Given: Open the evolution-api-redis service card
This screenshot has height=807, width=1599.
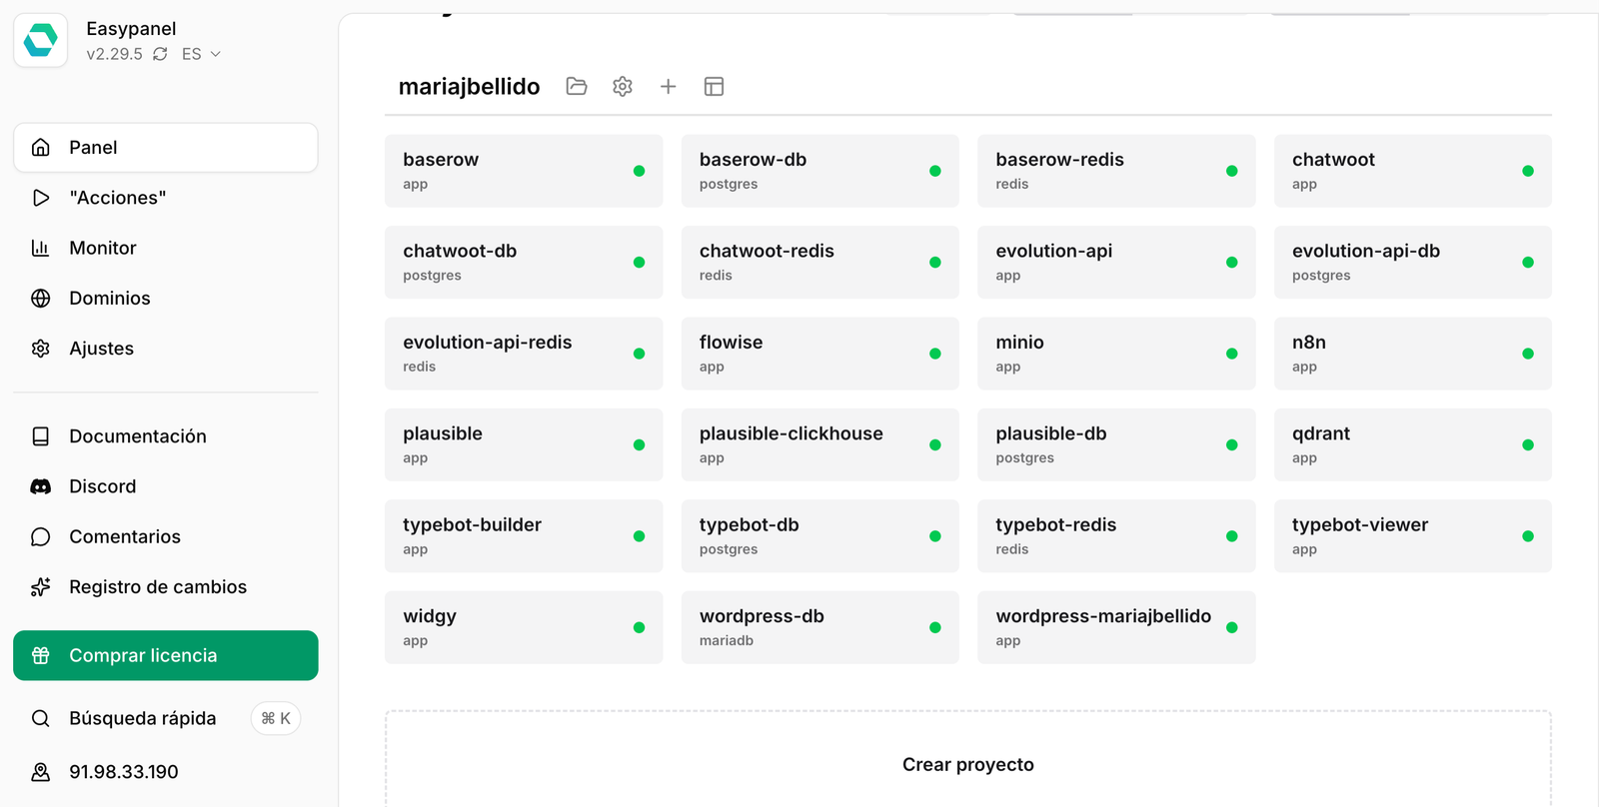Looking at the screenshot, I should [524, 354].
